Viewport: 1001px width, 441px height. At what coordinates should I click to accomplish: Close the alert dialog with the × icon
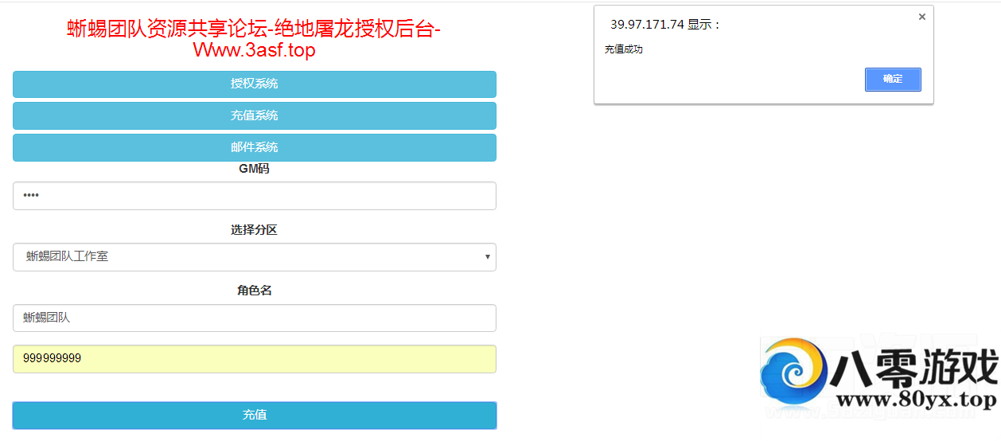tap(921, 17)
